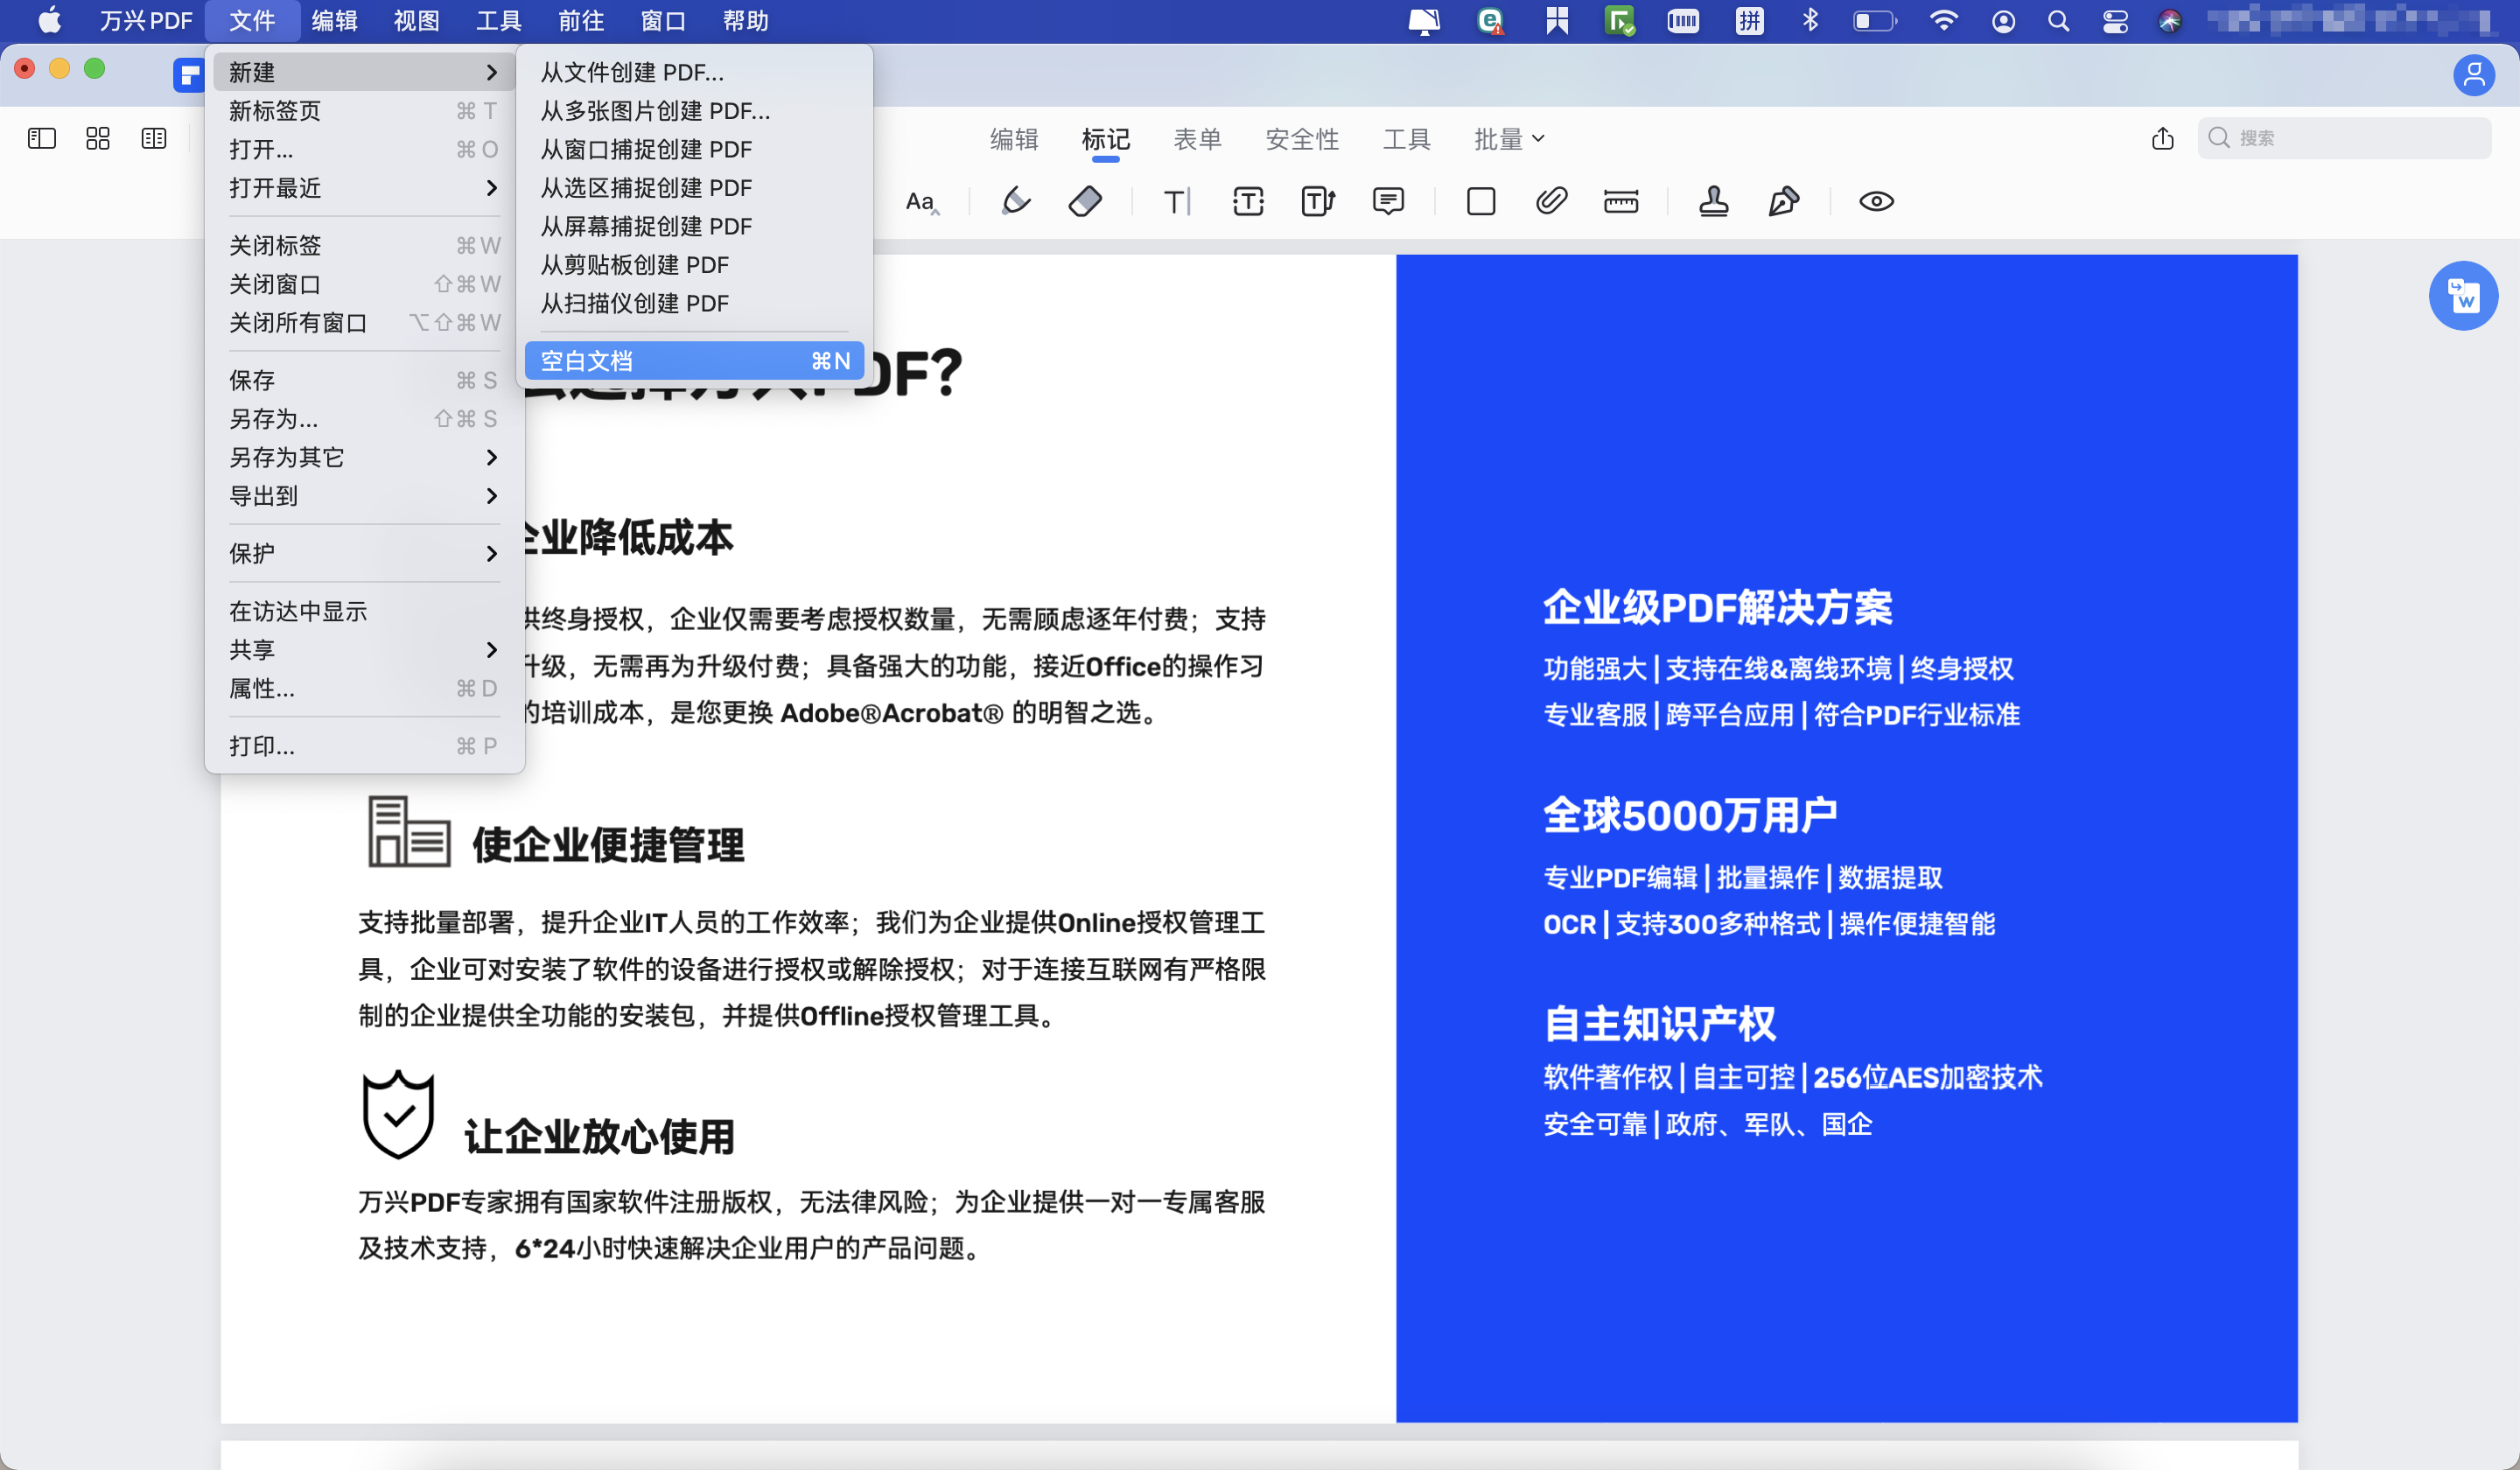
Task: Switch to the 表单 tab
Action: pyautogui.click(x=1197, y=140)
